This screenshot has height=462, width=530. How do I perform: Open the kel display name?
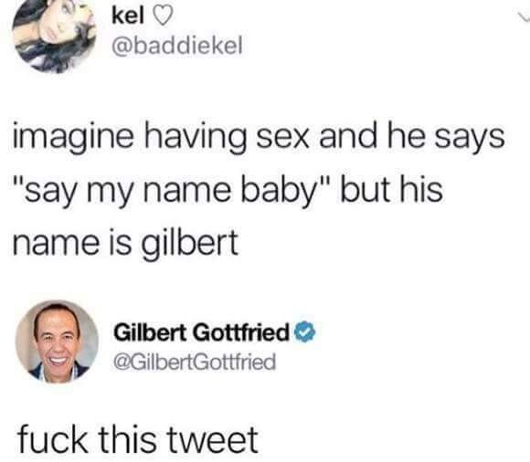click(x=128, y=16)
